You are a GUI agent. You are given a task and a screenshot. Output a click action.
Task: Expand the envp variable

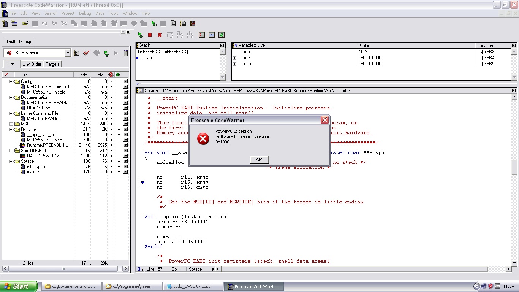click(235, 64)
